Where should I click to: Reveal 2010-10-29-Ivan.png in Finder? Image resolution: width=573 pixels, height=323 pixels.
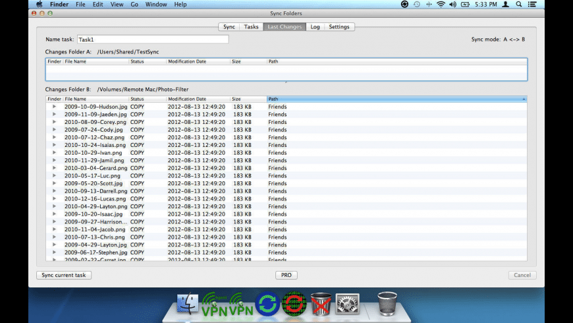(x=54, y=152)
